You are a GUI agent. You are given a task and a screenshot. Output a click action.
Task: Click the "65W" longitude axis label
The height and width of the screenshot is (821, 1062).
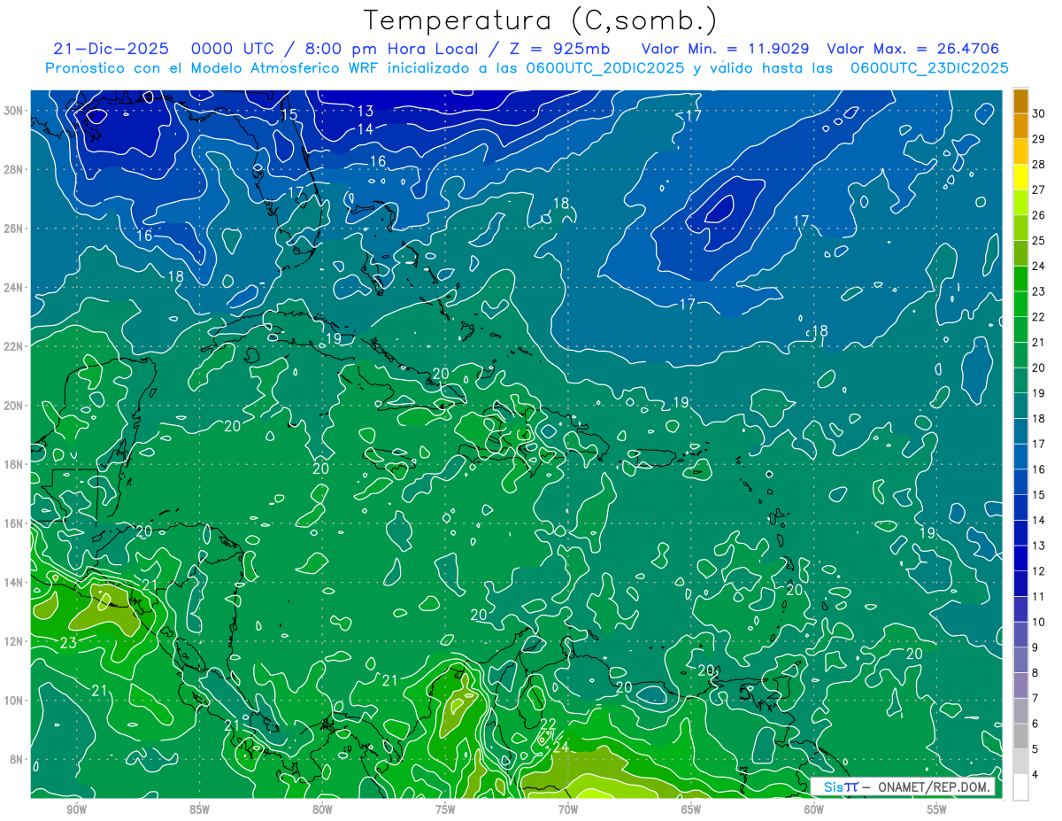pos(691,809)
